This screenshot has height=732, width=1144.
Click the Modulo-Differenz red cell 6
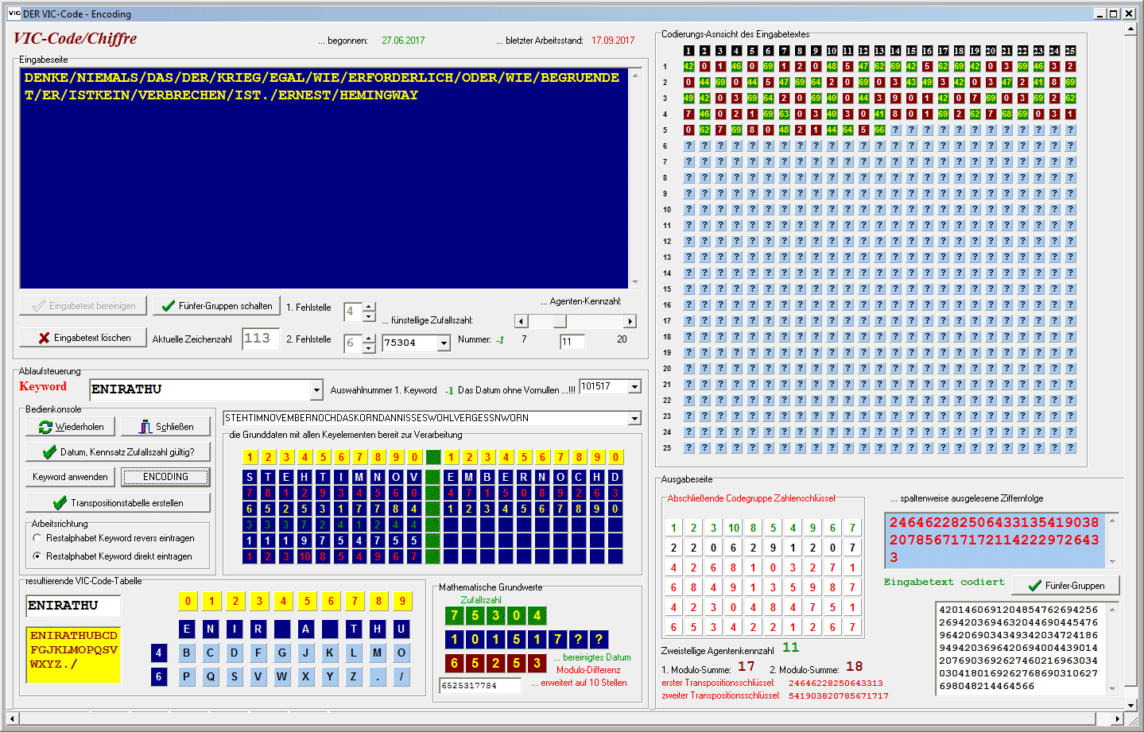(455, 663)
